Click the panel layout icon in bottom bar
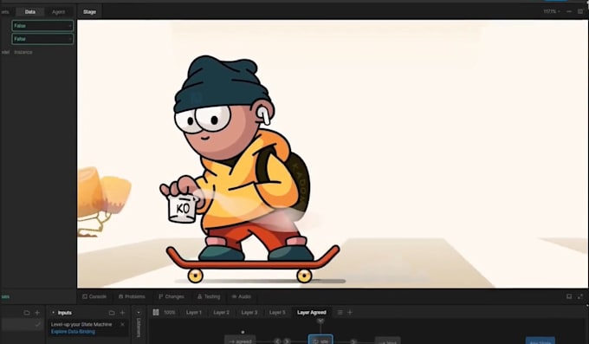 (569, 296)
